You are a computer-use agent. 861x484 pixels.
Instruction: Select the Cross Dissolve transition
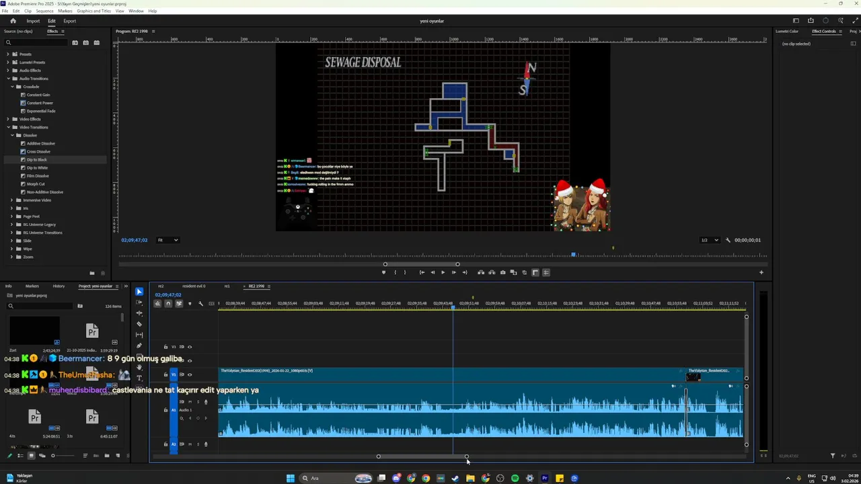[38, 151]
